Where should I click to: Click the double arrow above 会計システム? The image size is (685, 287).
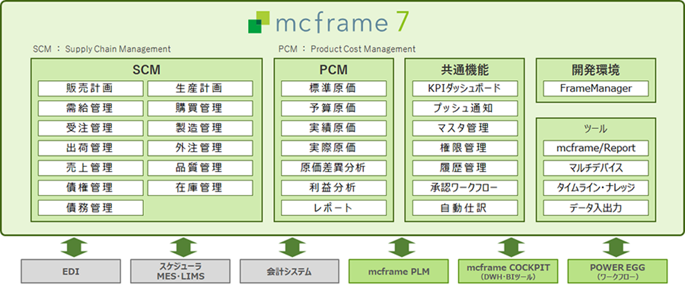point(292,247)
